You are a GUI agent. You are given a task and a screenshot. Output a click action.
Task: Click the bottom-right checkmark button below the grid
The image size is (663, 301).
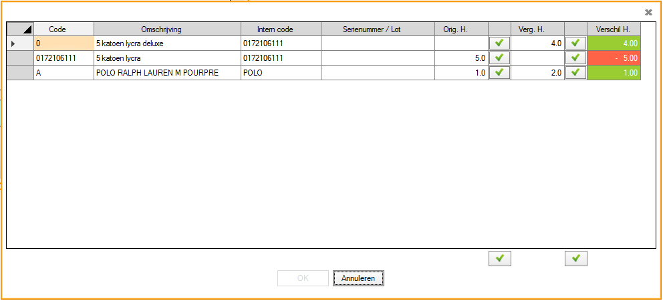coord(575,259)
